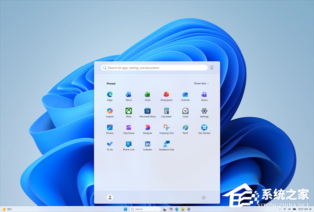The width and height of the screenshot is (314, 212).
Task: Open the pinned LinkedIn app
Action: [148, 146]
